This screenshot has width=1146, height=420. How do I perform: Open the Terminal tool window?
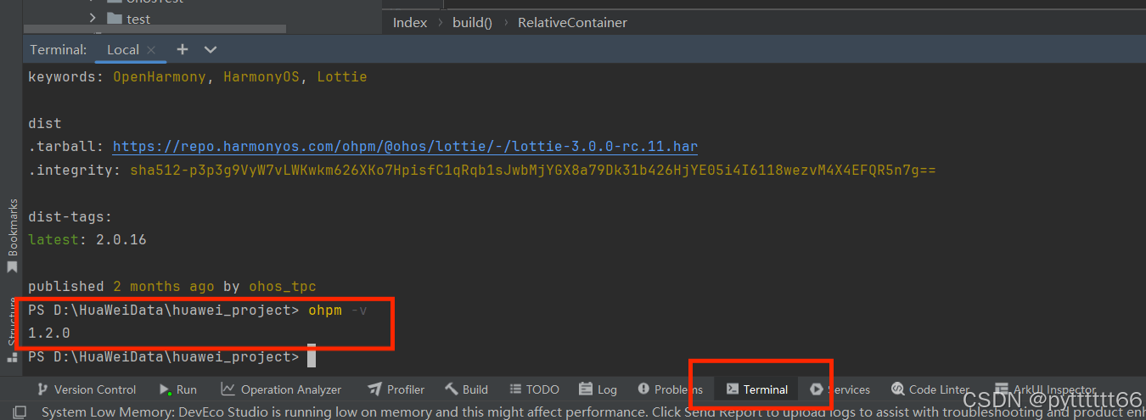(756, 389)
